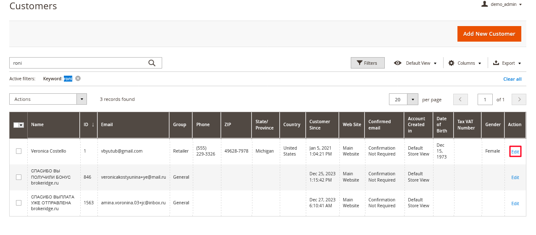Click Dec 25, 2023 customer since cell
536x235 pixels.
point(323,177)
